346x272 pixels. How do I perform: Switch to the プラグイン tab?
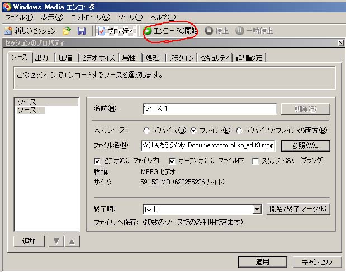click(x=182, y=58)
